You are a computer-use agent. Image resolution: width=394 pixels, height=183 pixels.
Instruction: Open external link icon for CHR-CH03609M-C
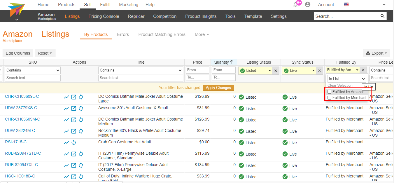[74, 120]
